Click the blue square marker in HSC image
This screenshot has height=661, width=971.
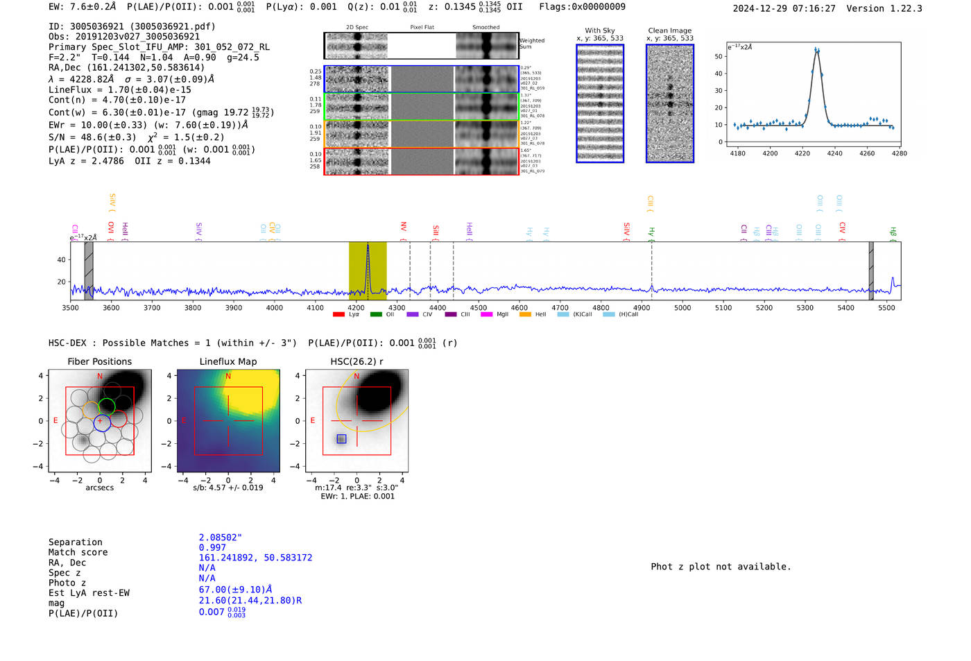tap(341, 439)
